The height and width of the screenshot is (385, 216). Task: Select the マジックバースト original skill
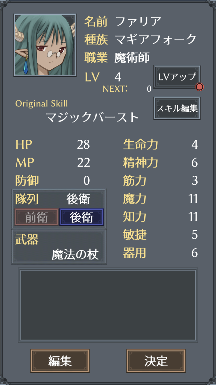point(92,117)
